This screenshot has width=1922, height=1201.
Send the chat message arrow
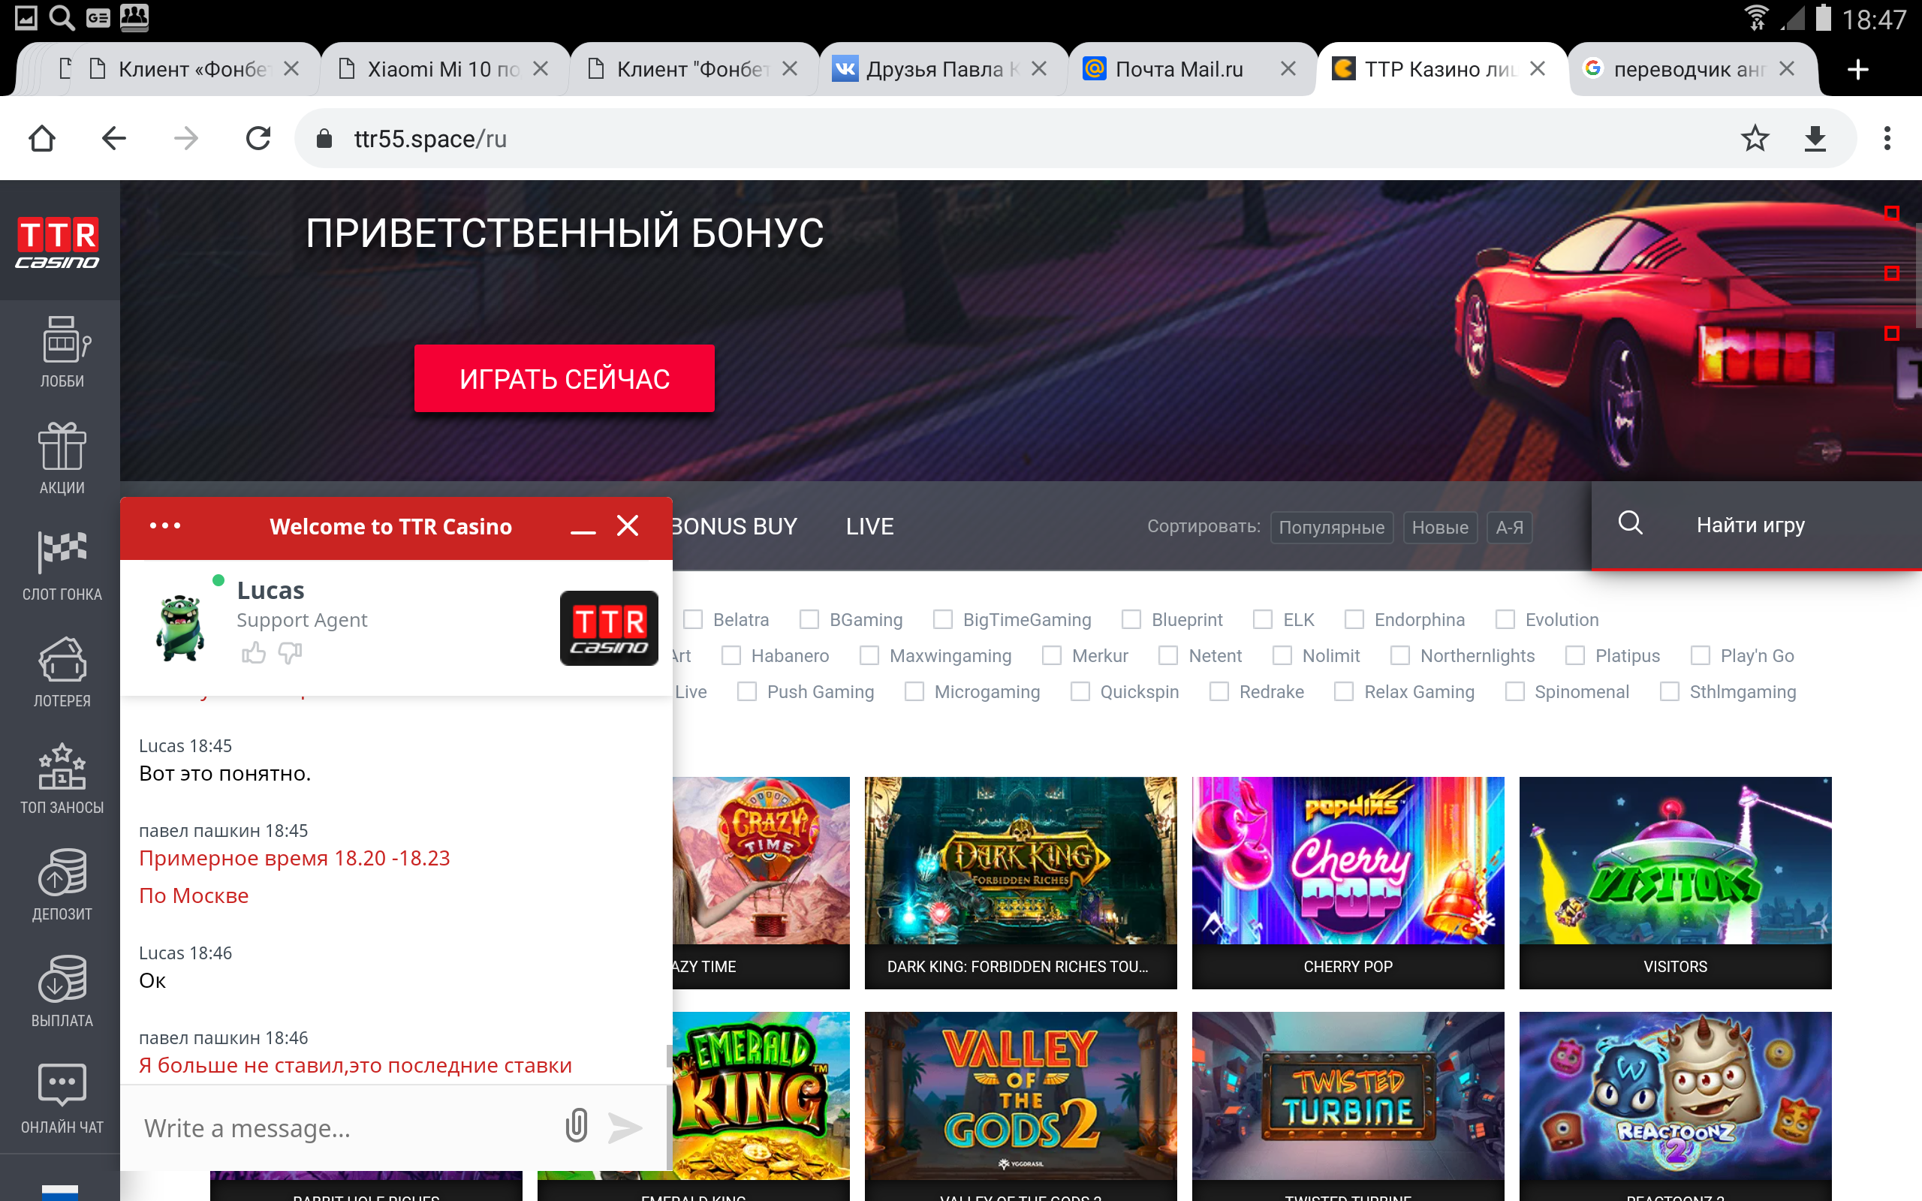click(x=625, y=1128)
